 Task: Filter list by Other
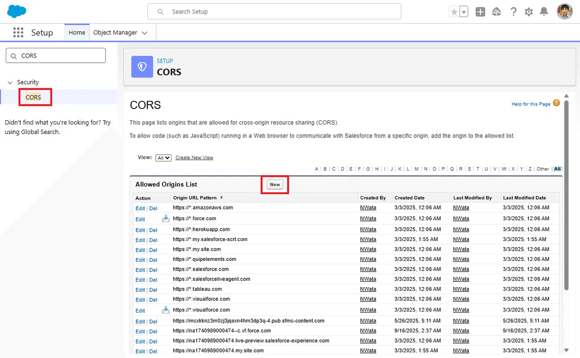click(543, 169)
